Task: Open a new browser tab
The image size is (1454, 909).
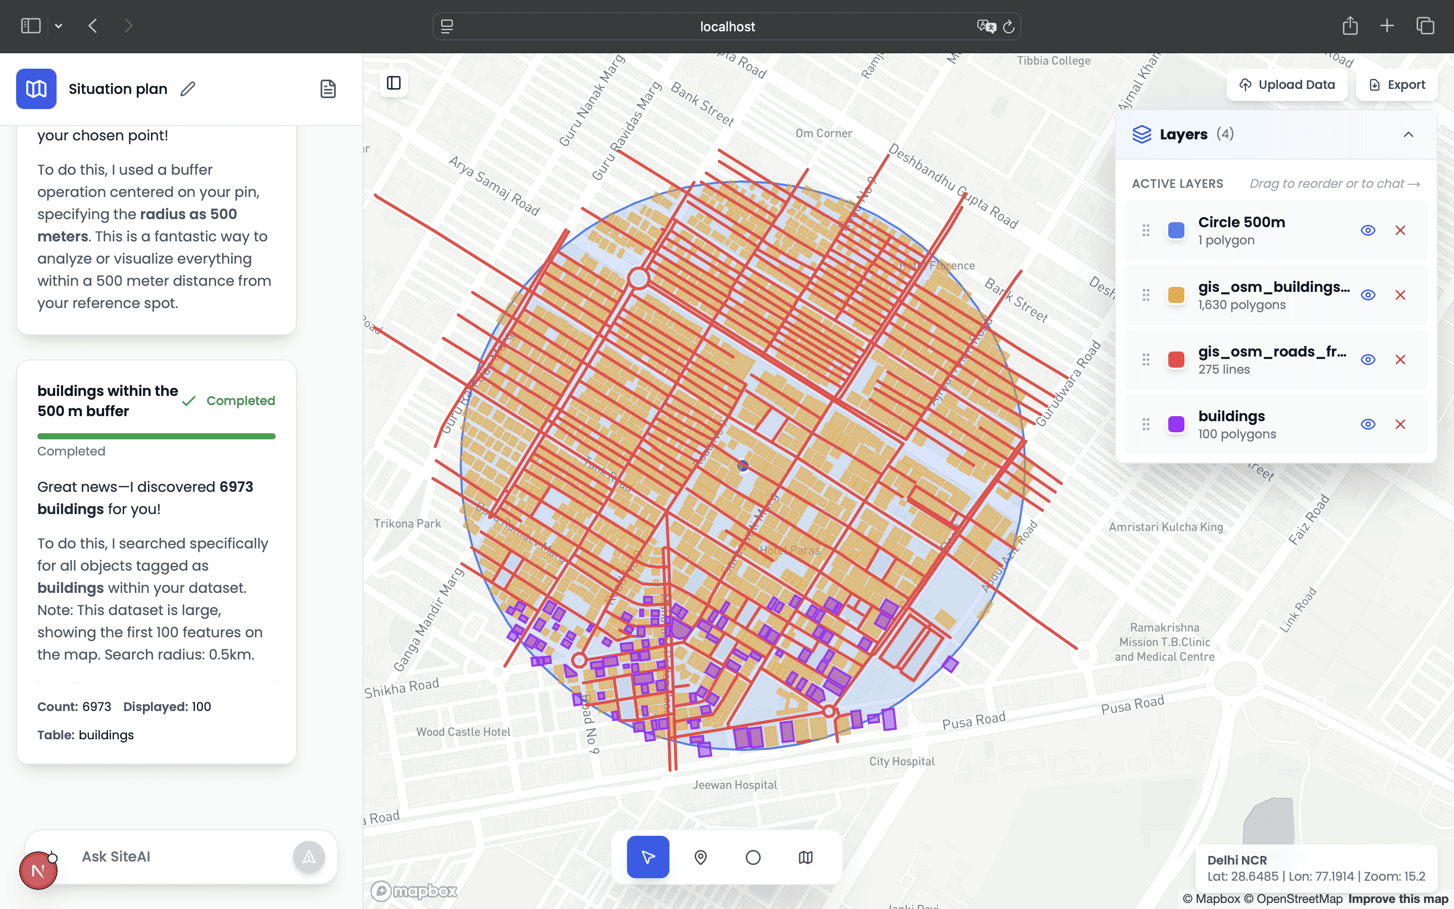Action: [1387, 26]
